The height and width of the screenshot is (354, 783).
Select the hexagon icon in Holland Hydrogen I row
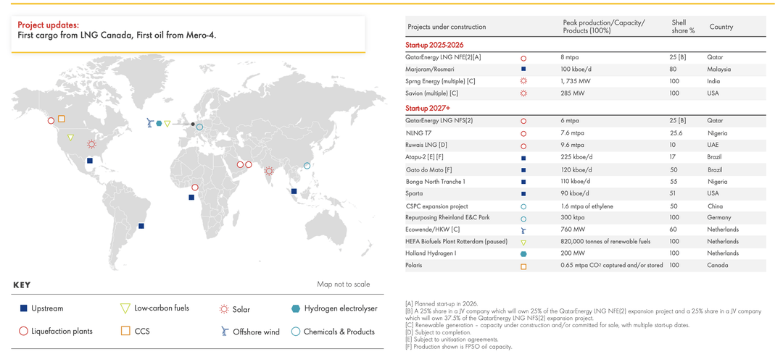point(523,254)
